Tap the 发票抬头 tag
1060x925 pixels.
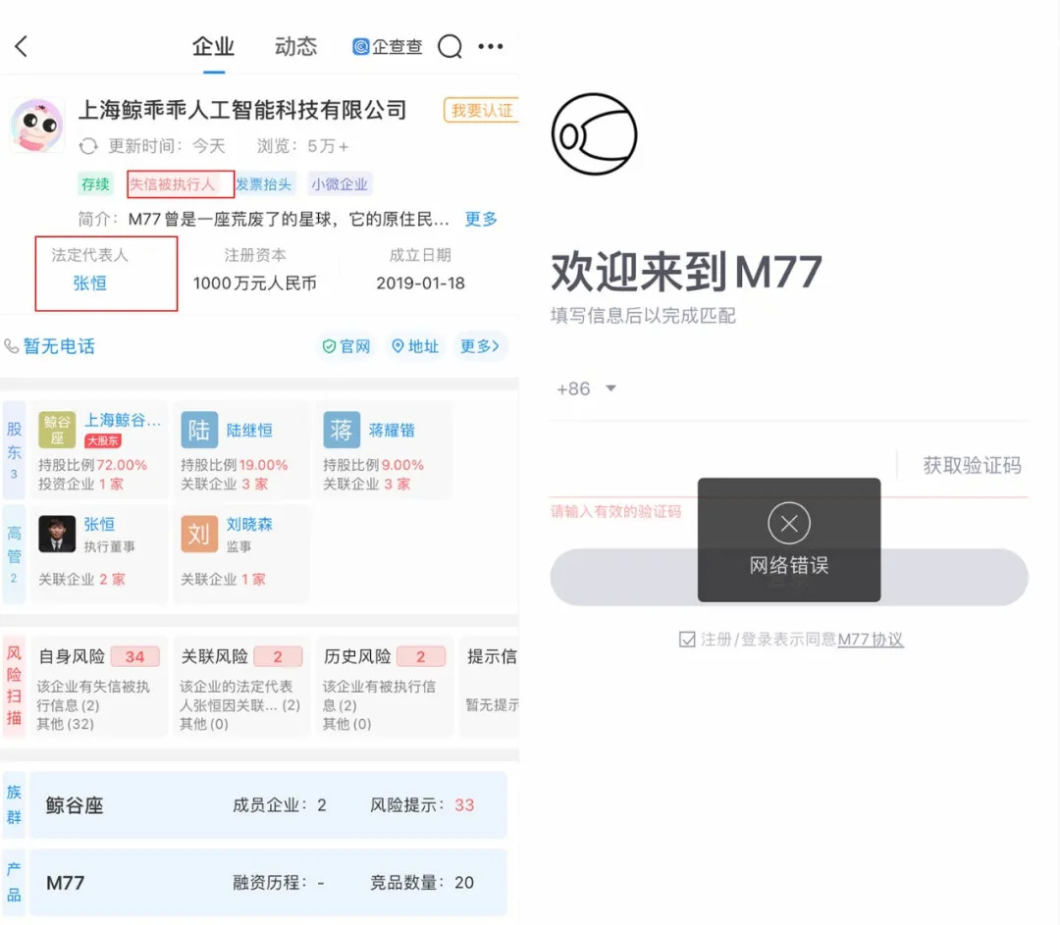point(263,183)
